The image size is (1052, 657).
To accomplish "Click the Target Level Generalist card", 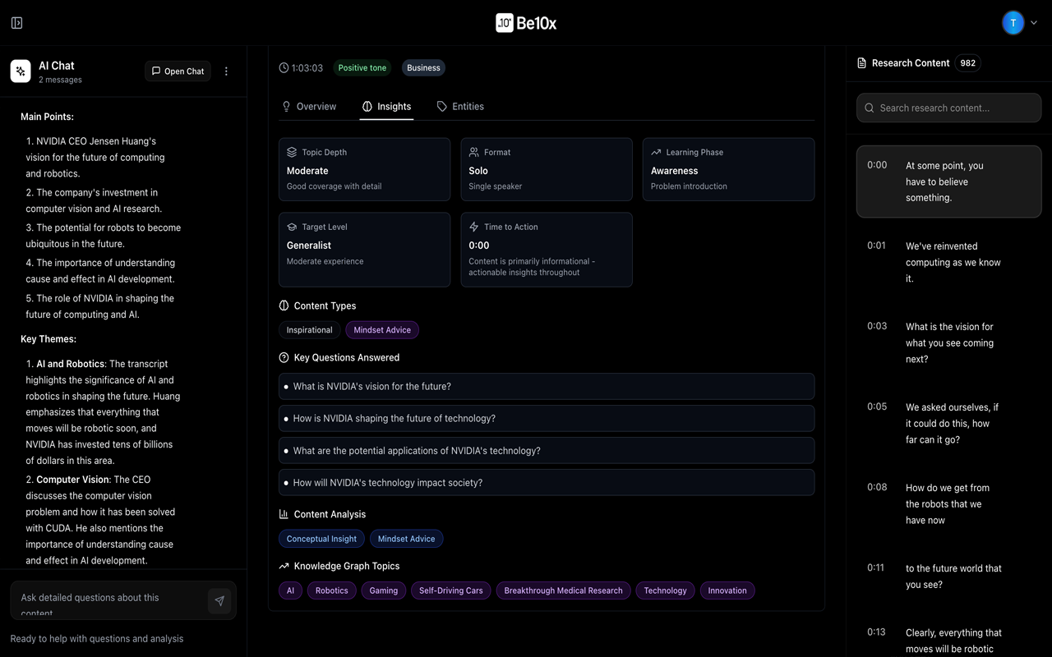I will [x=364, y=250].
